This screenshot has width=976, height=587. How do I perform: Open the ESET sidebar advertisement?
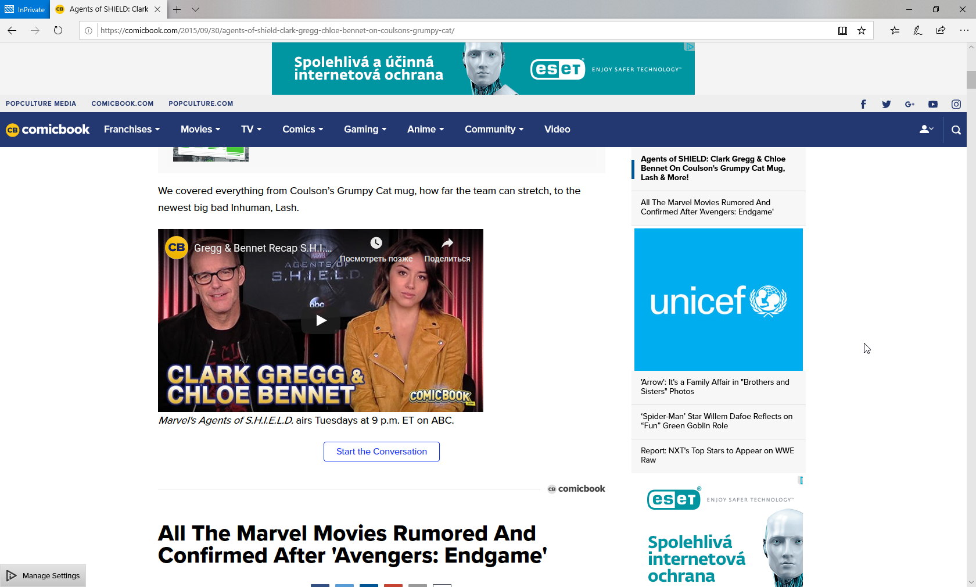click(719, 532)
